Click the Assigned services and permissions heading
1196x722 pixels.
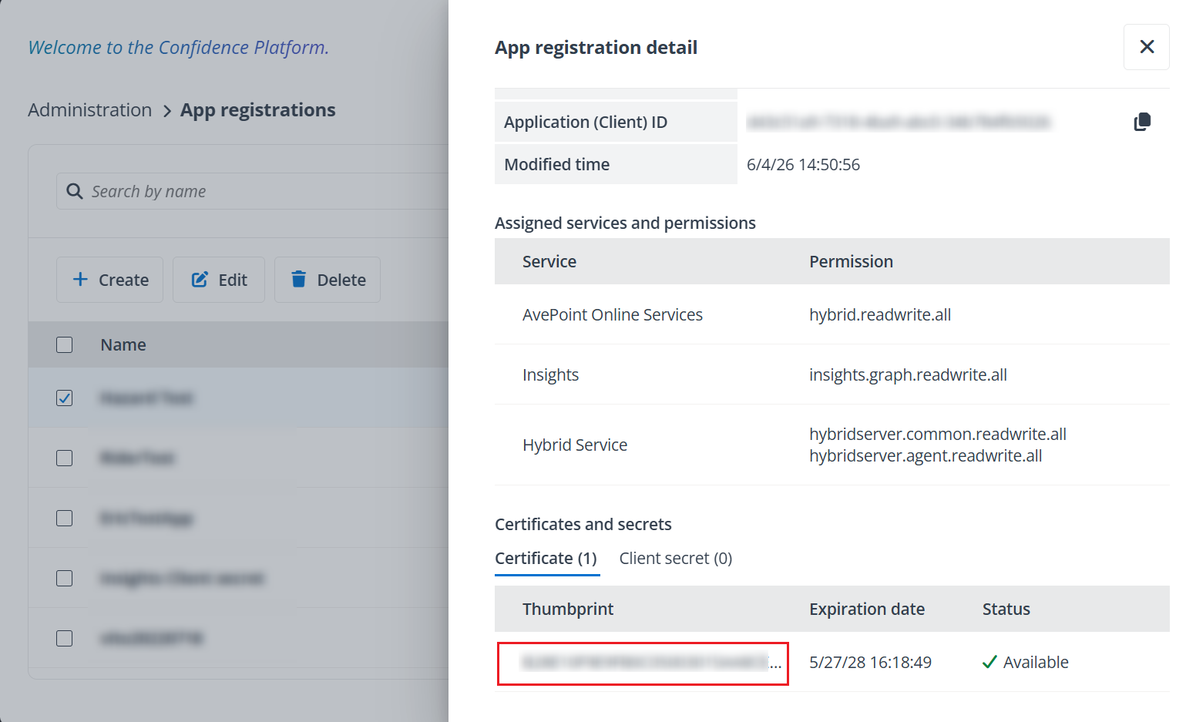(x=625, y=223)
